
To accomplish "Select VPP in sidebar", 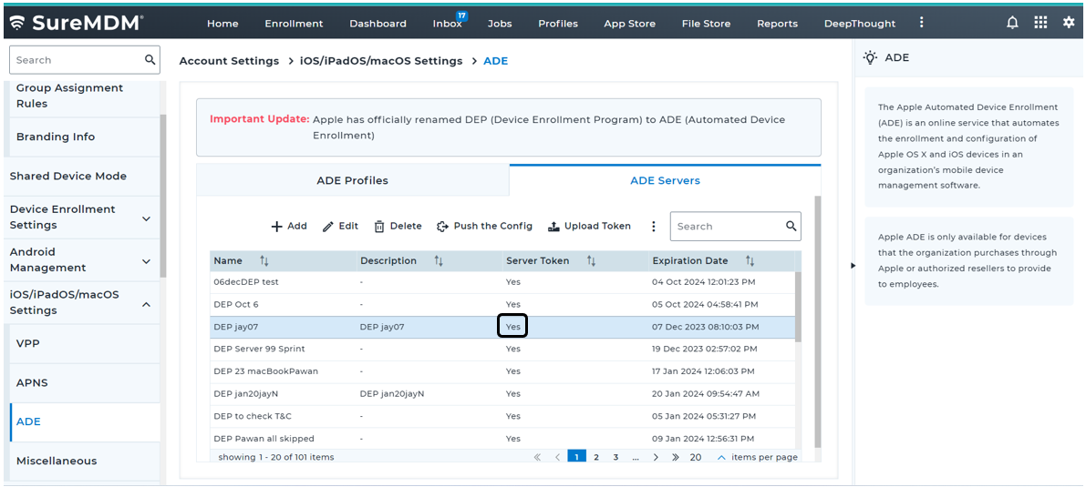I will pos(85,343).
